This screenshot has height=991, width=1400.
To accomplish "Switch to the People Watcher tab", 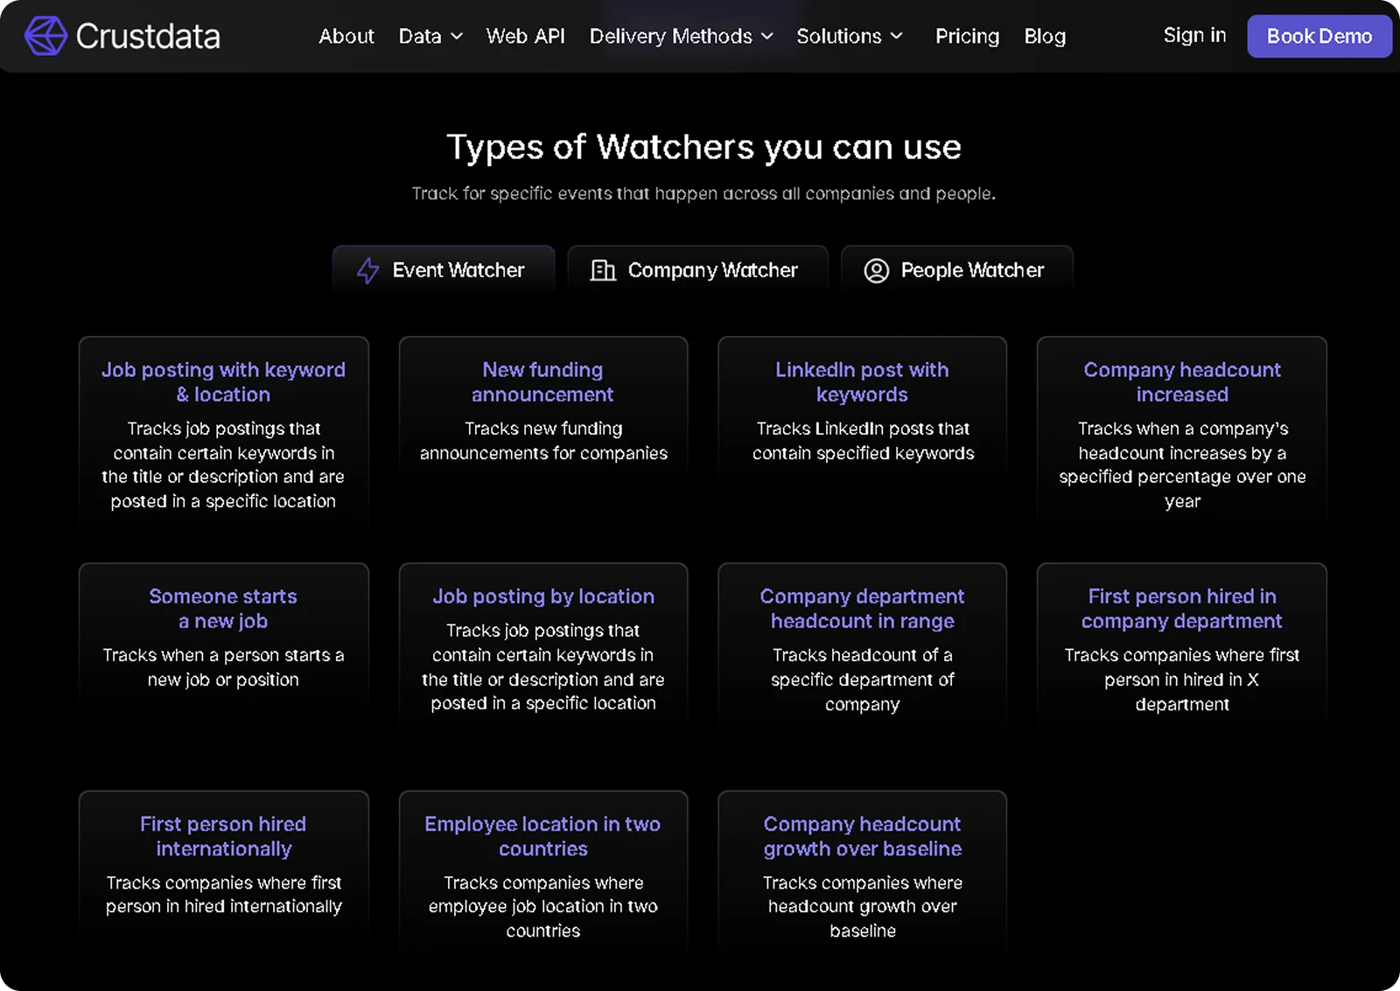I will coord(956,270).
